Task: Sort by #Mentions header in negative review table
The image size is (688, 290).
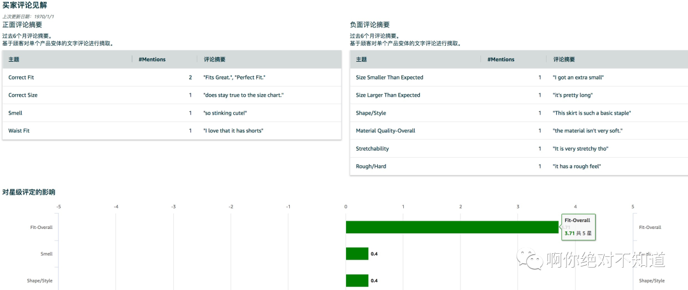Action: 501,59
